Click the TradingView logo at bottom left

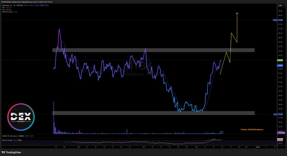coord(11,152)
